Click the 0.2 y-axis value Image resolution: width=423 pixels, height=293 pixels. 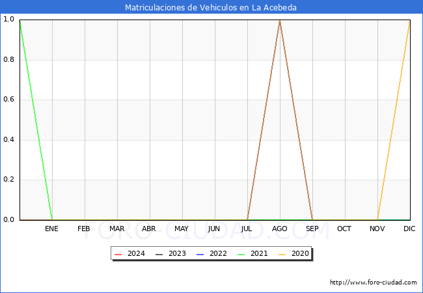point(8,180)
